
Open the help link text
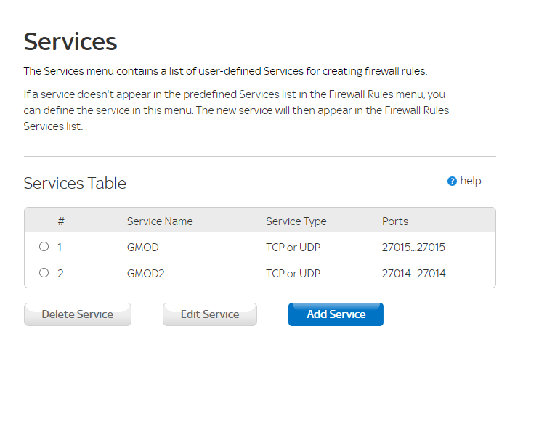tap(471, 181)
